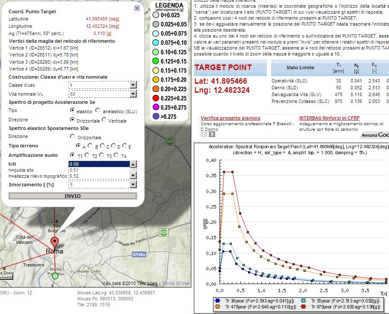
Task: Click Vertice 1 (ID=28512) row
Action: click(44, 48)
